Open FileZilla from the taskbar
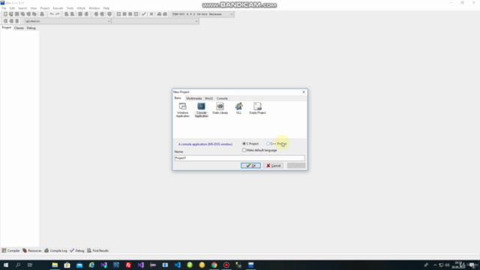 pos(128,265)
